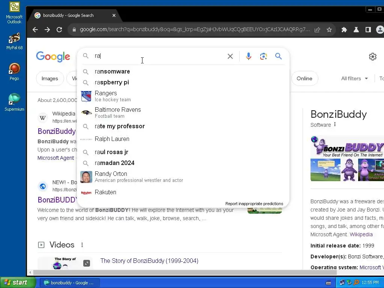Go forward with the browser forward arrow
The height and width of the screenshot is (288, 384).
[47, 30]
